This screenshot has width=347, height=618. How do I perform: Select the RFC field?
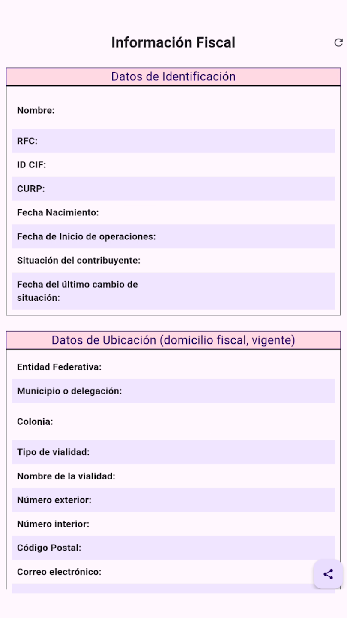pyautogui.click(x=173, y=141)
